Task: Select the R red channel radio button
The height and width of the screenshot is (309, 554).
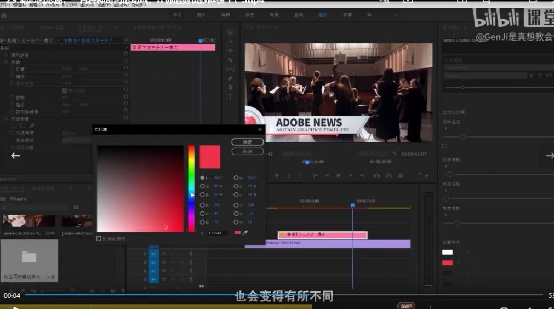Action: point(202,205)
